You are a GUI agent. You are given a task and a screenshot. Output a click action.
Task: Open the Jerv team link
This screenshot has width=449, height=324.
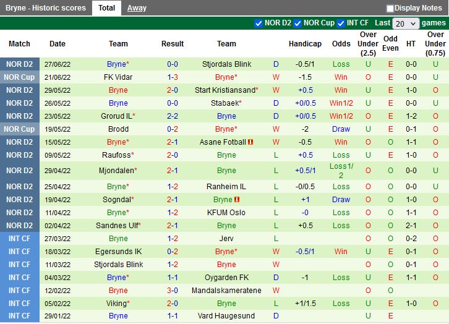pyautogui.click(x=226, y=239)
